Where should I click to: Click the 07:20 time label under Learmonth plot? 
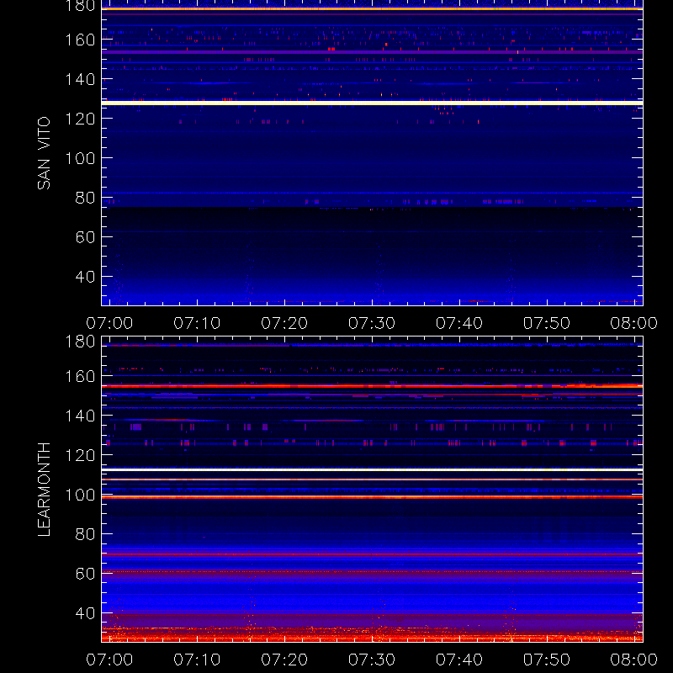(x=284, y=660)
